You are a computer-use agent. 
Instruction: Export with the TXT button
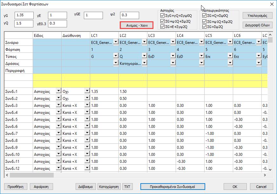click(x=127, y=187)
